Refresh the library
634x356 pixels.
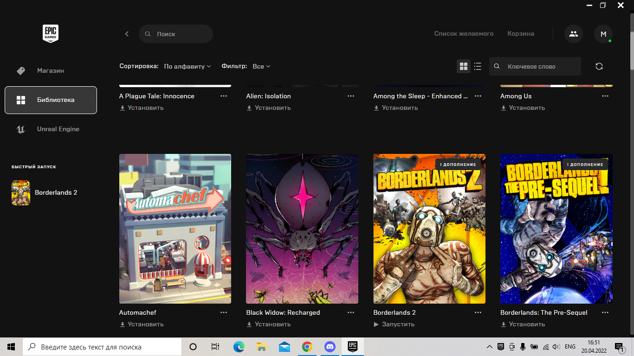[599, 66]
